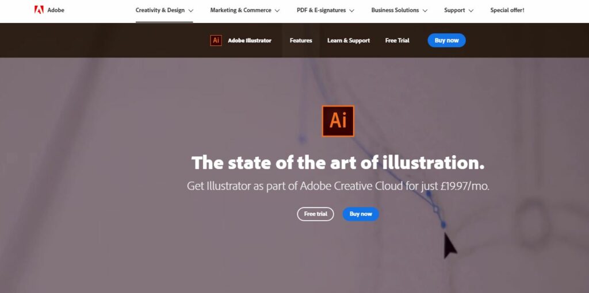Click Buy now in dark navigation bar

[x=446, y=41]
